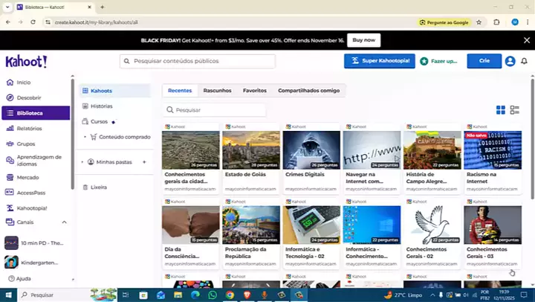The width and height of the screenshot is (535, 302).
Task: Open the Favoritos tab
Action: (x=254, y=90)
